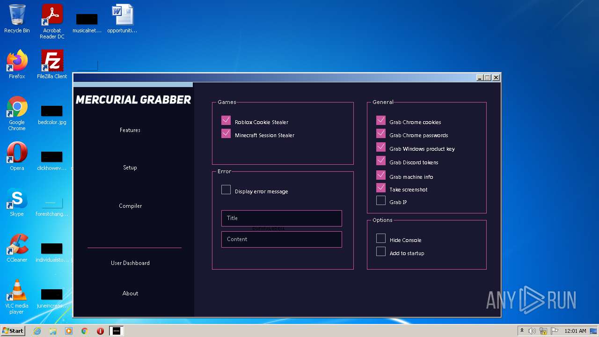The width and height of the screenshot is (599, 337).
Task: Close the Mercurial Grabber window
Action: pos(496,78)
